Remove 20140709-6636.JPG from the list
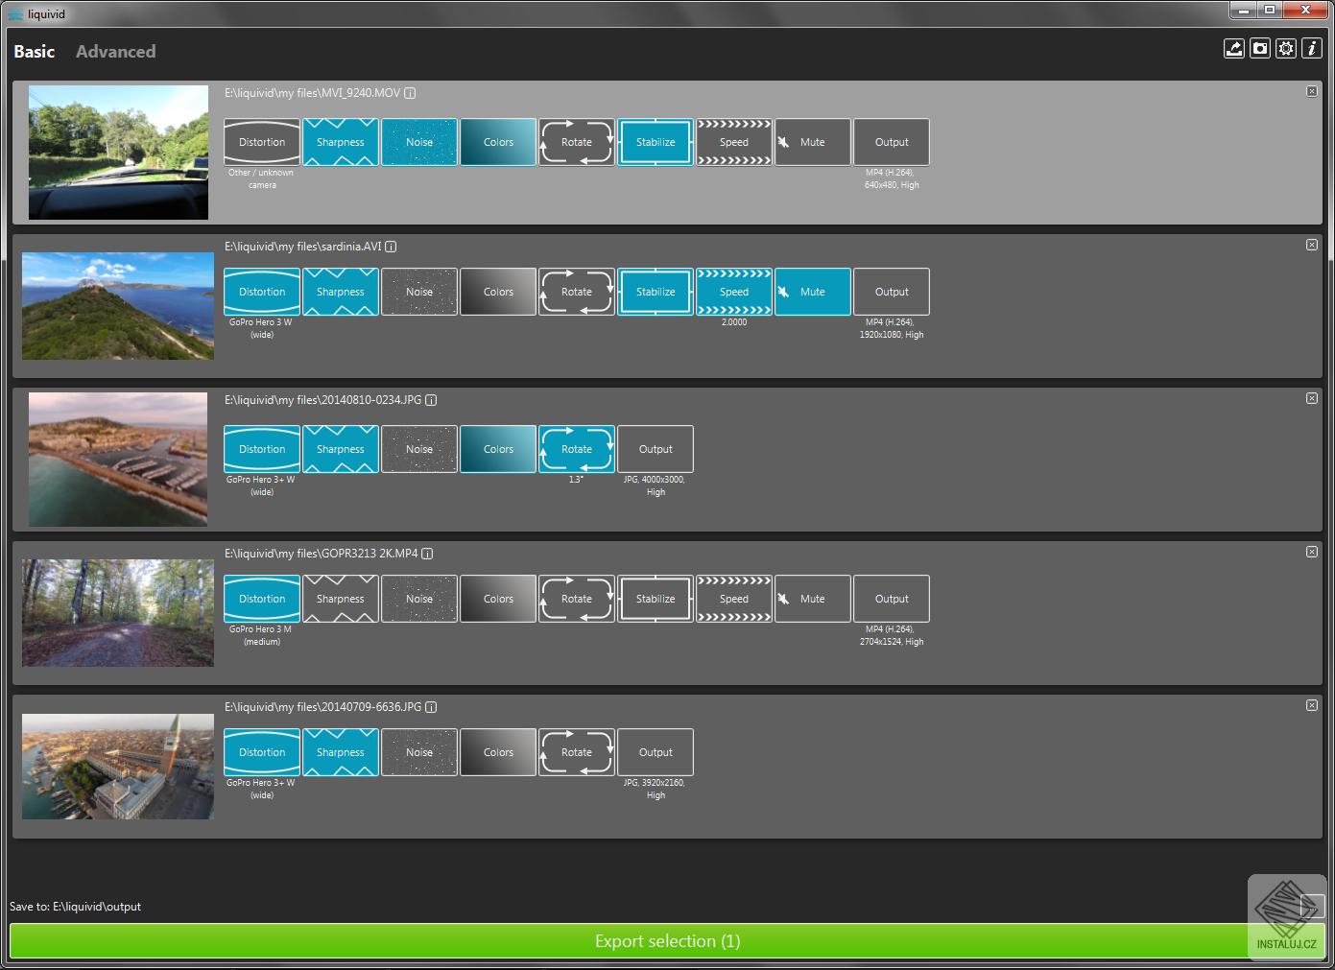This screenshot has height=970, width=1335. click(x=1312, y=705)
